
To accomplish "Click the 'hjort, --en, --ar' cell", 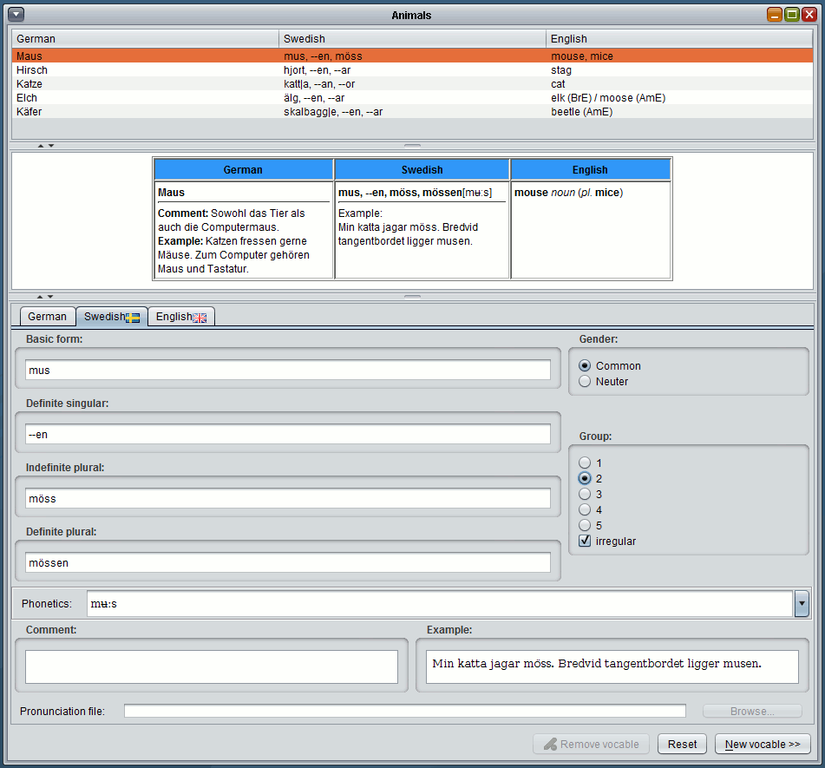I will (413, 69).
